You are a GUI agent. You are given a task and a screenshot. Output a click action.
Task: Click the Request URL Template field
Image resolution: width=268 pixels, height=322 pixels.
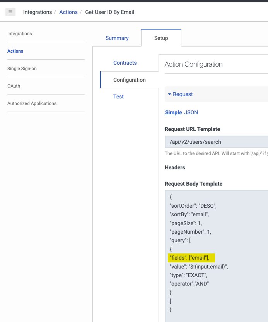pos(217,142)
